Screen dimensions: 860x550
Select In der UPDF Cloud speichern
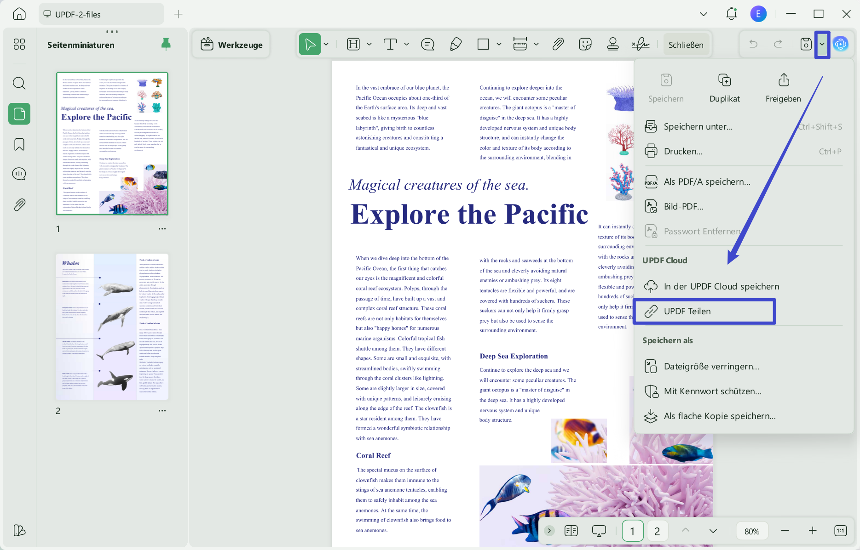pos(744,286)
